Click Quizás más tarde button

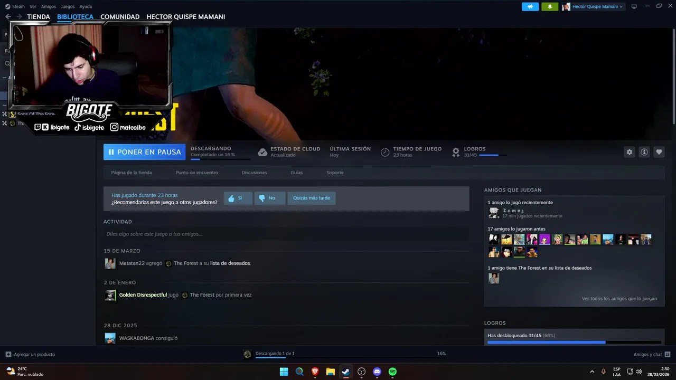click(312, 198)
